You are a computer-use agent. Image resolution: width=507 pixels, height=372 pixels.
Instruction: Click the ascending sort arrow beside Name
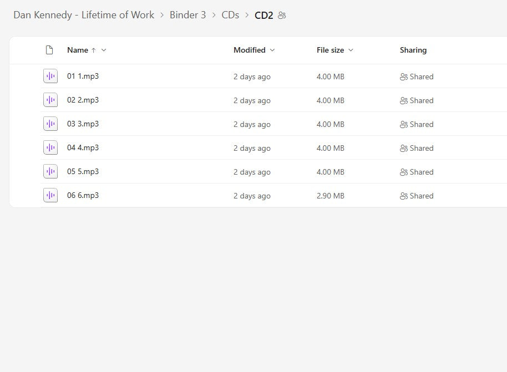[x=93, y=50]
